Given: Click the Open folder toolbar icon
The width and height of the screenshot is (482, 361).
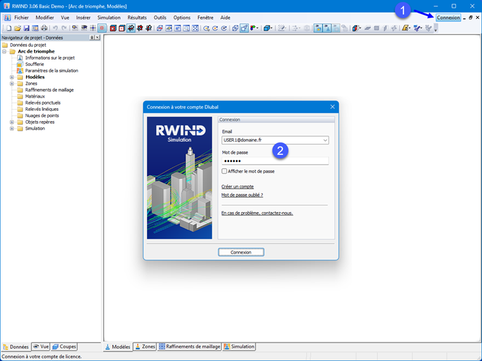Looking at the screenshot, I should point(18,28).
